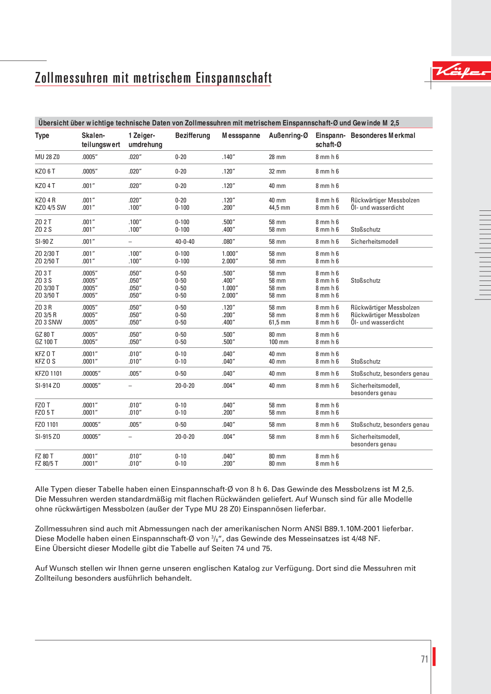491x694 pixels.
Task: Select the type name 'FZ 80/5 T'
Action: point(46,464)
